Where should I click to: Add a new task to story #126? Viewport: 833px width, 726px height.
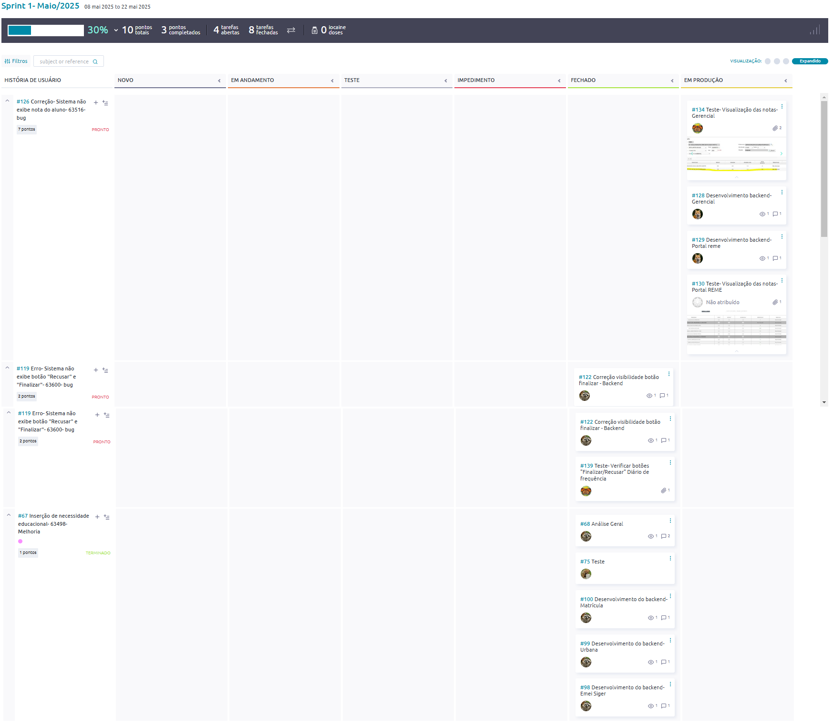[96, 102]
